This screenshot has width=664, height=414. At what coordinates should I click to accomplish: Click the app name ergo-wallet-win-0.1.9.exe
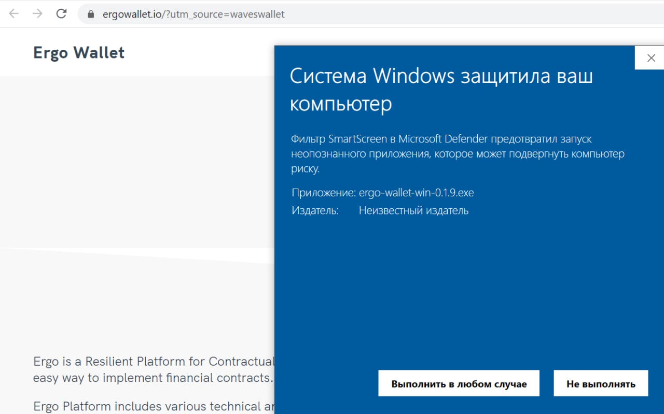point(417,193)
